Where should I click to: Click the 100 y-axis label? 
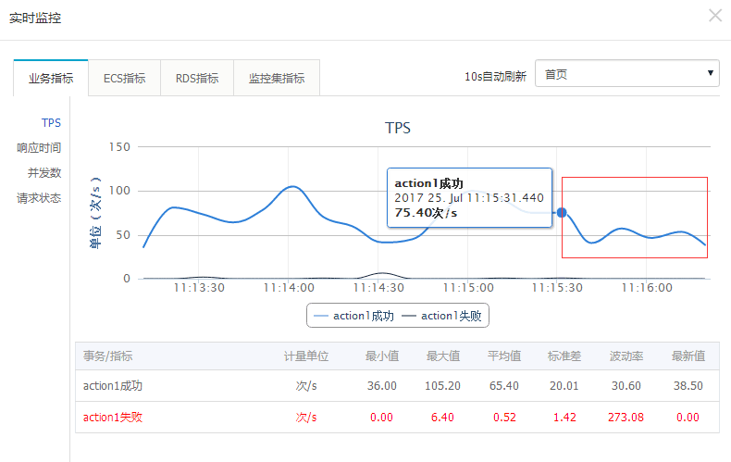pos(119,191)
